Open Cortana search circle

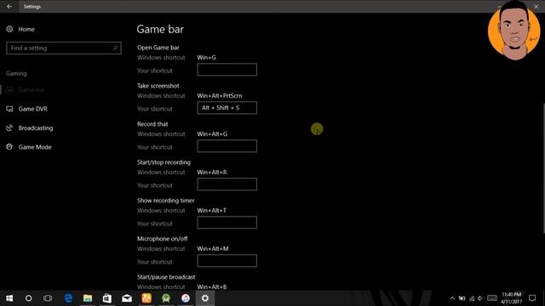28,298
